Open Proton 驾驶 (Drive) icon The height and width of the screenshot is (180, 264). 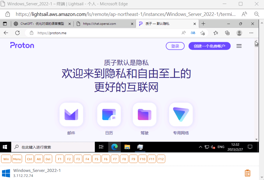pyautogui.click(x=144, y=114)
